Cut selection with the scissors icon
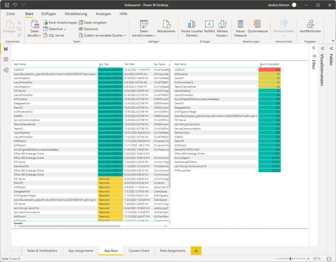Screen dimensions: 336x262 pyautogui.click(x=19, y=23)
